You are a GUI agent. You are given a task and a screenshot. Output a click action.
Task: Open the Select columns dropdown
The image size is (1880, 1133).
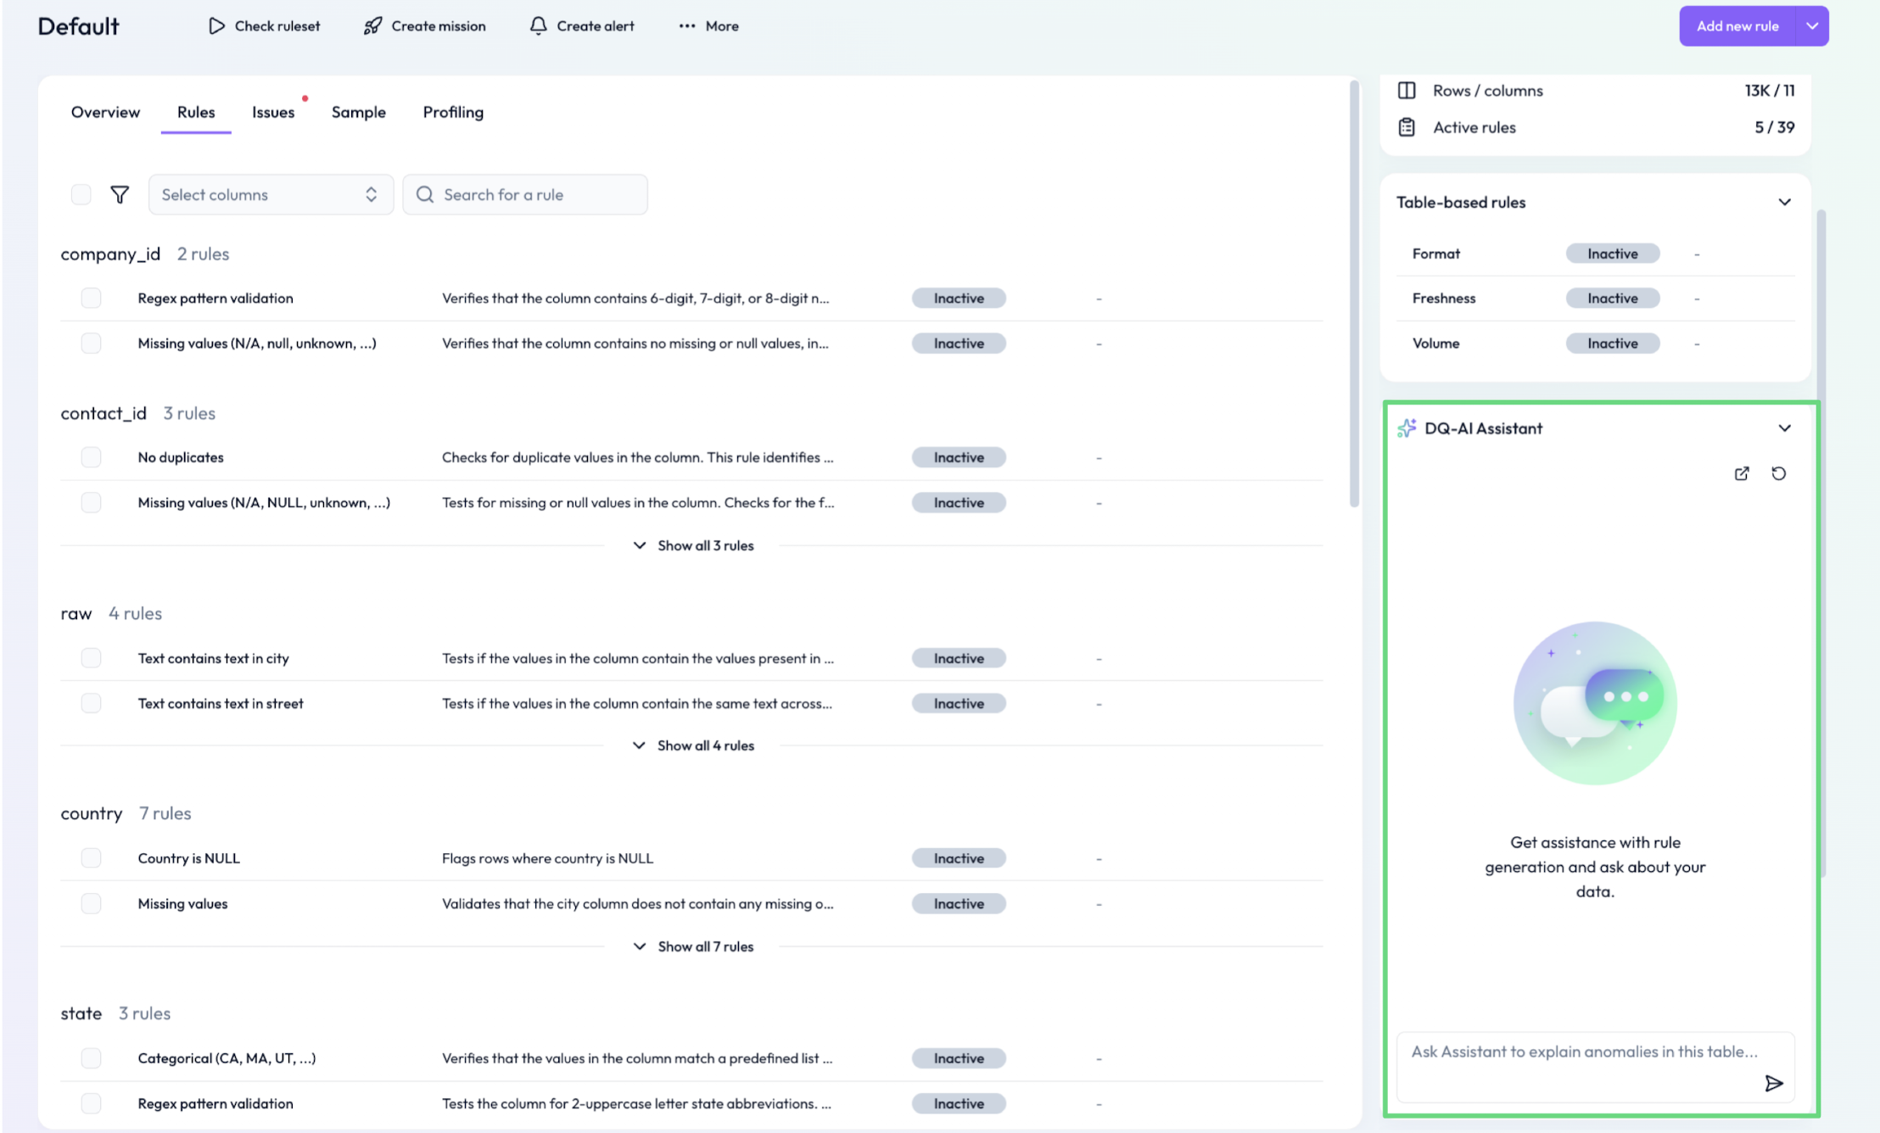coord(271,195)
